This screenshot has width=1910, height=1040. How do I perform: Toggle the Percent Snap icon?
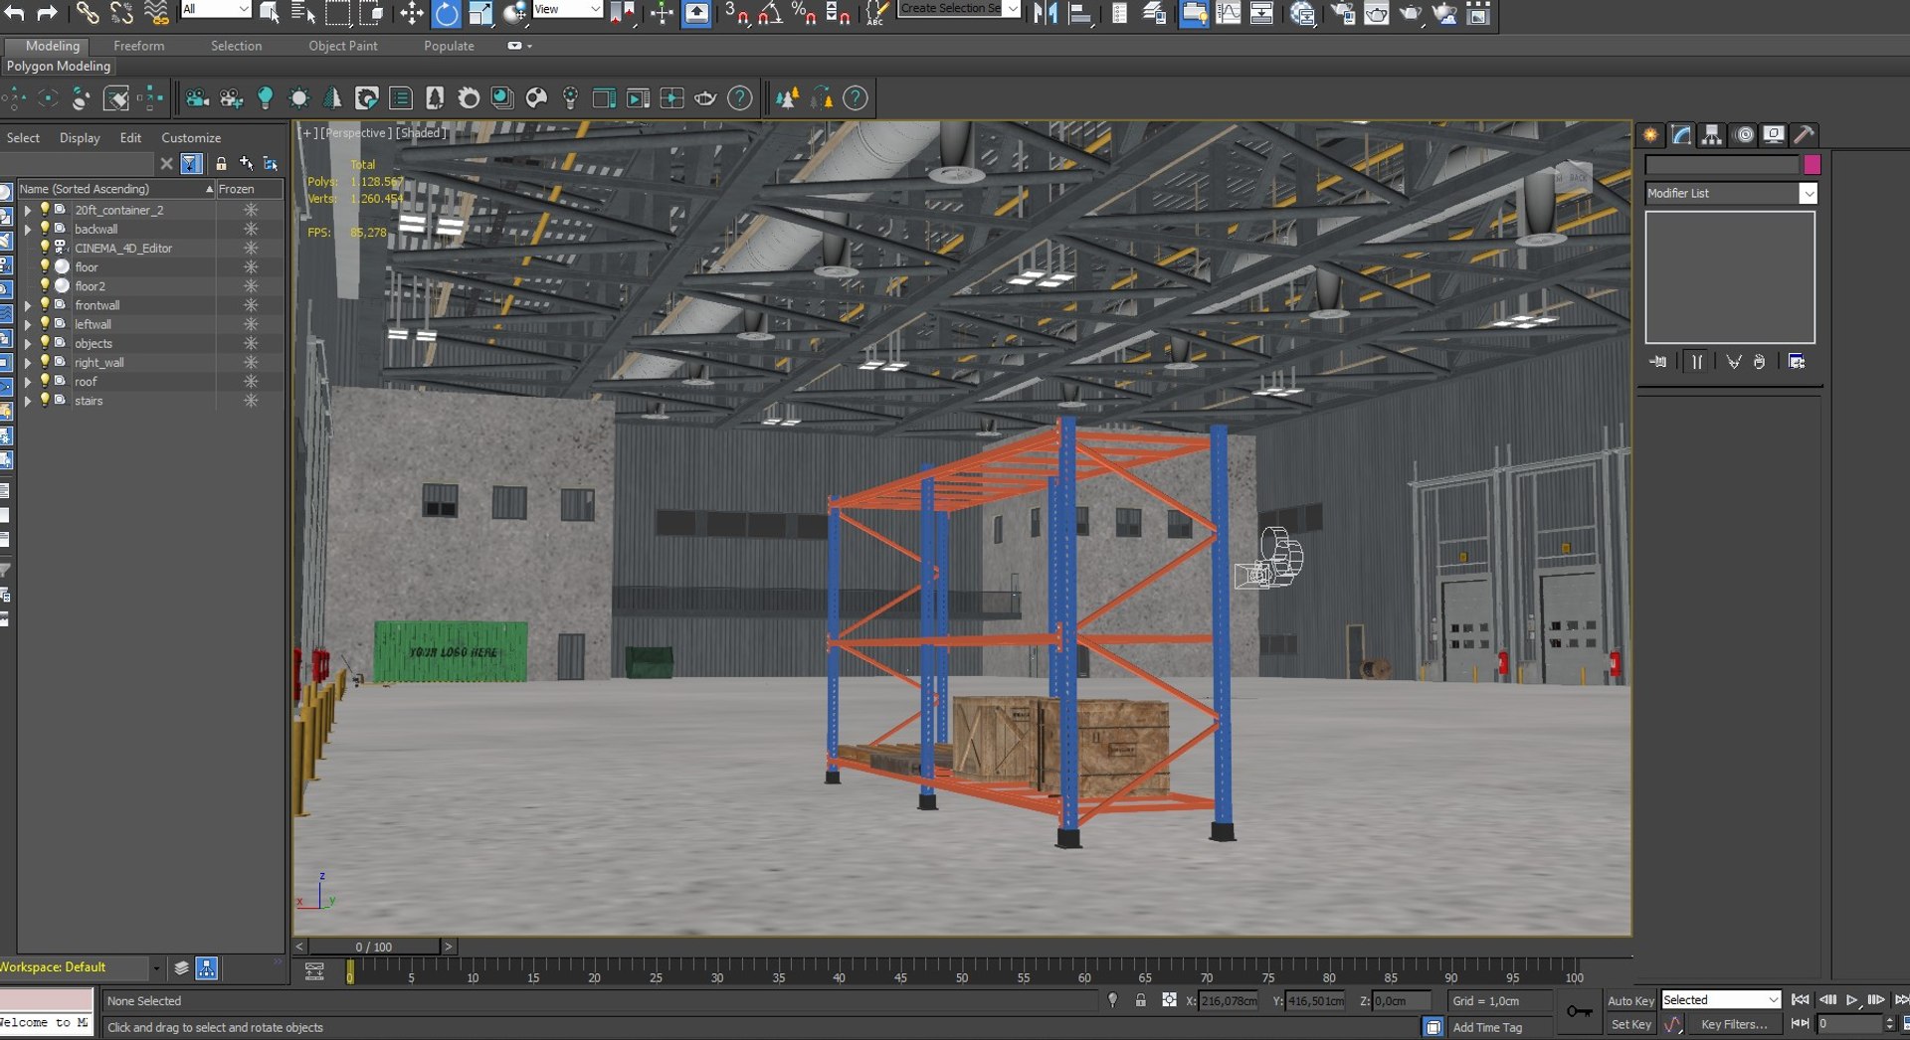coord(804,12)
